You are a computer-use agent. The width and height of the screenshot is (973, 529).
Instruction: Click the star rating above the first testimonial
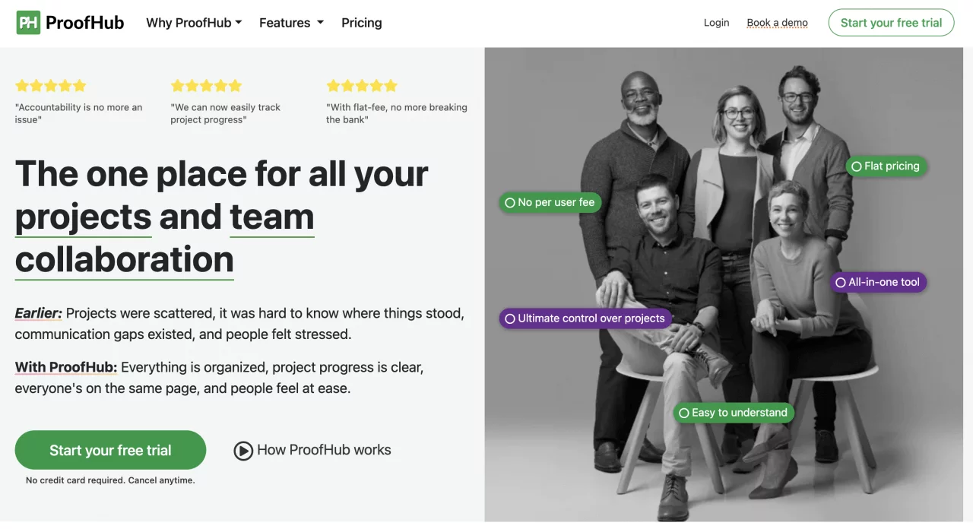[x=50, y=86]
